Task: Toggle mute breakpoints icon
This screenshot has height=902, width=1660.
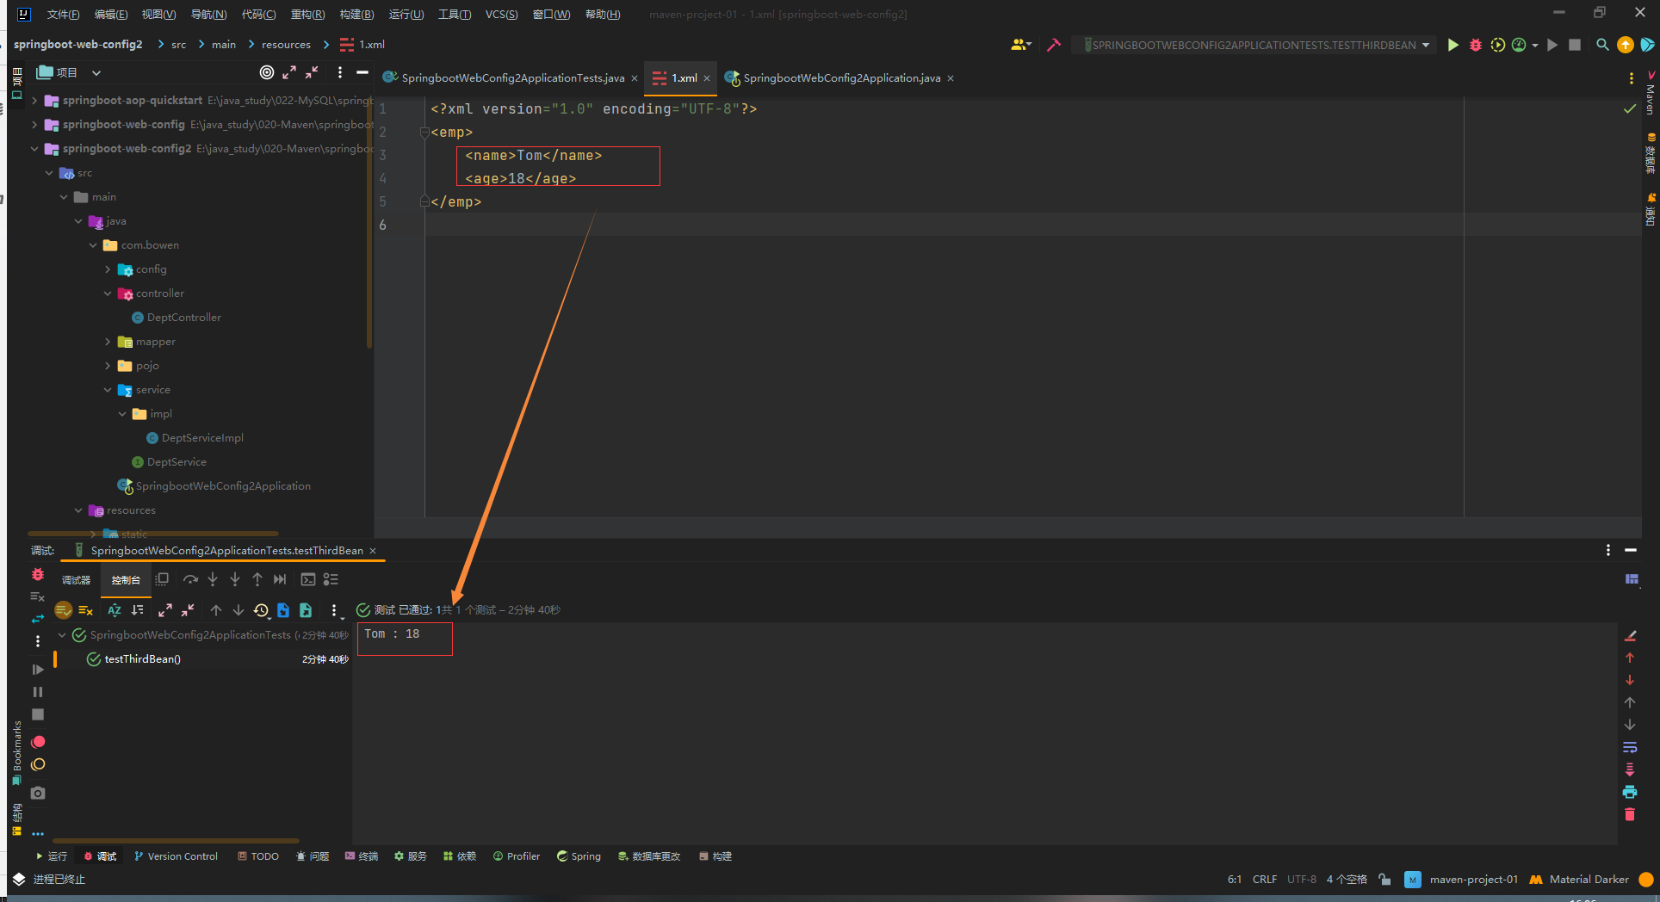Action: point(38,764)
